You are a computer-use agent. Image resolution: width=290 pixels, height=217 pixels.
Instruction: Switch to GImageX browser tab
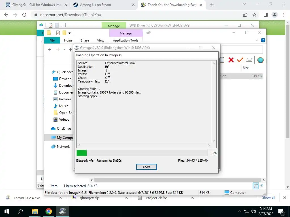tap(36, 5)
